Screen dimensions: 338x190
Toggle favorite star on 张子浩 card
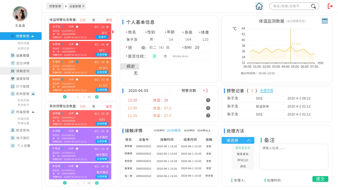click(x=77, y=27)
